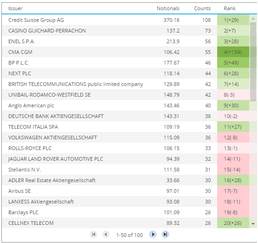Select ADLER Real Estate Aktiengesellschaft
This screenshot has width=258, height=243.
[x=52, y=180]
